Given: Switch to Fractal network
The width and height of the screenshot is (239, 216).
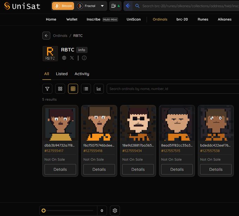Looking at the screenshot, I should click(x=86, y=6).
